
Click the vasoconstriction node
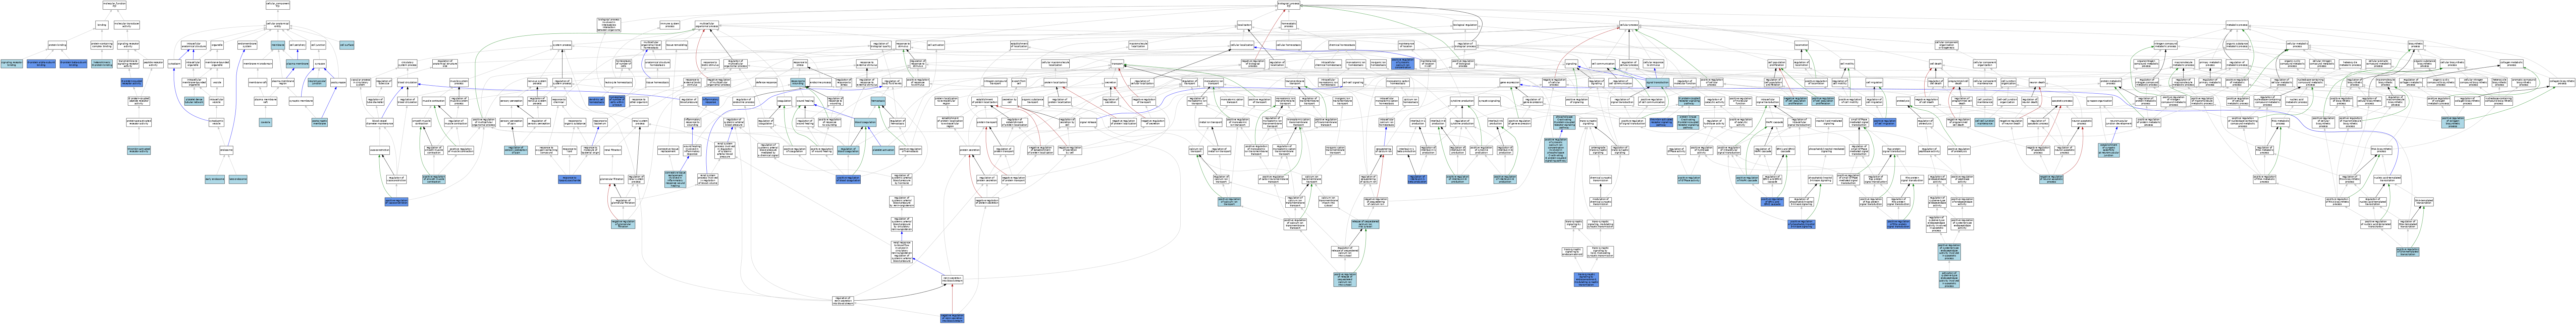[380, 150]
